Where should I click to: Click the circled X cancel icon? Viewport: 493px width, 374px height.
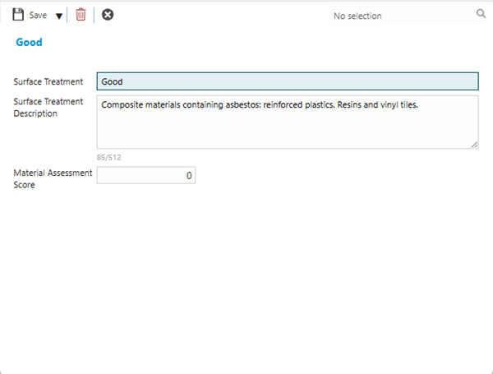tap(108, 15)
